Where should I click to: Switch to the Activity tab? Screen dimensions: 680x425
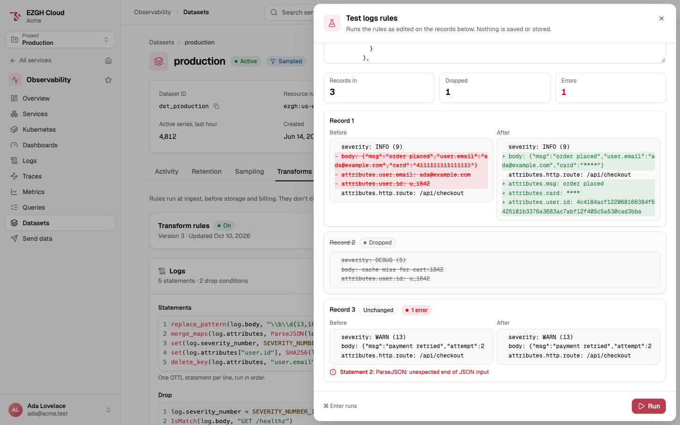tap(167, 171)
